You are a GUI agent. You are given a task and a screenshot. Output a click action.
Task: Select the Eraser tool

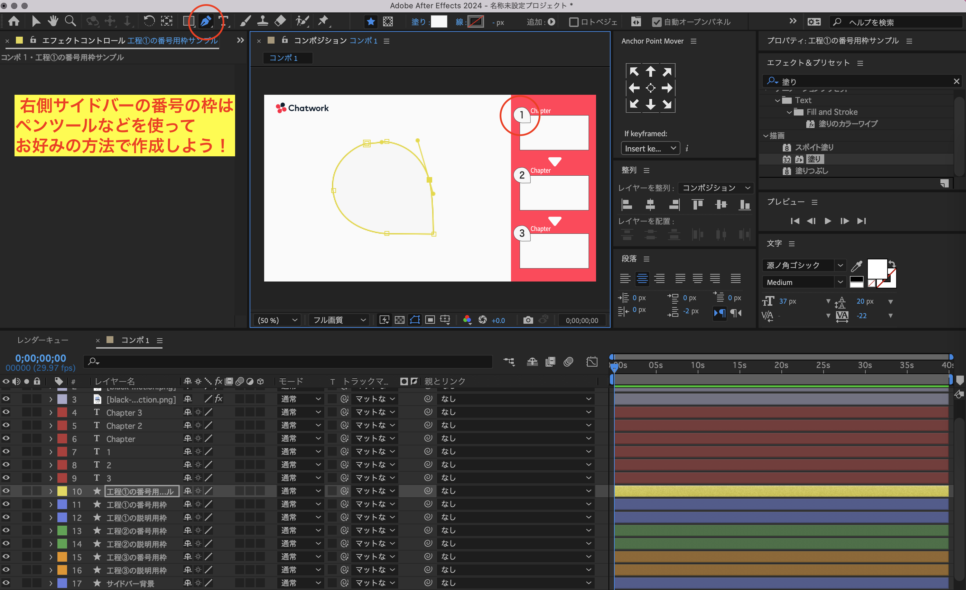(280, 21)
